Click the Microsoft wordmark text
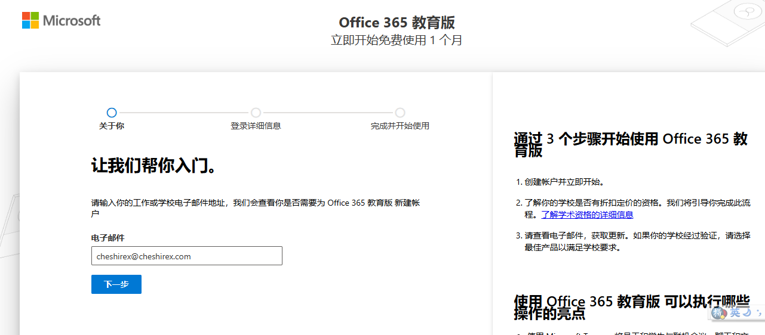The width and height of the screenshot is (765, 335). (72, 21)
